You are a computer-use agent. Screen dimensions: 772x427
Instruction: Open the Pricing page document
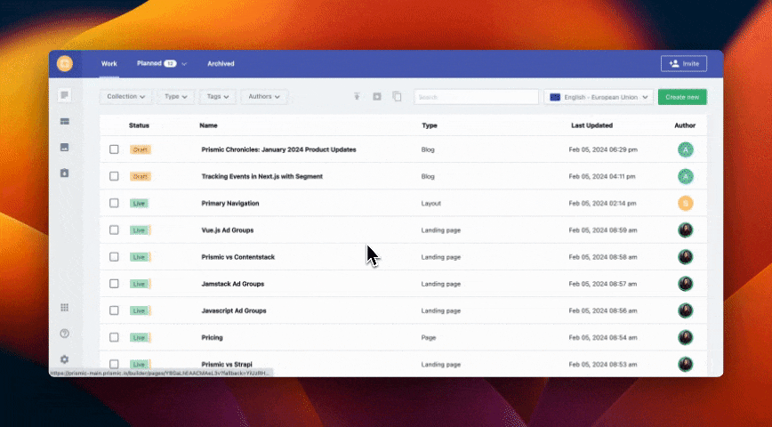pyautogui.click(x=213, y=337)
